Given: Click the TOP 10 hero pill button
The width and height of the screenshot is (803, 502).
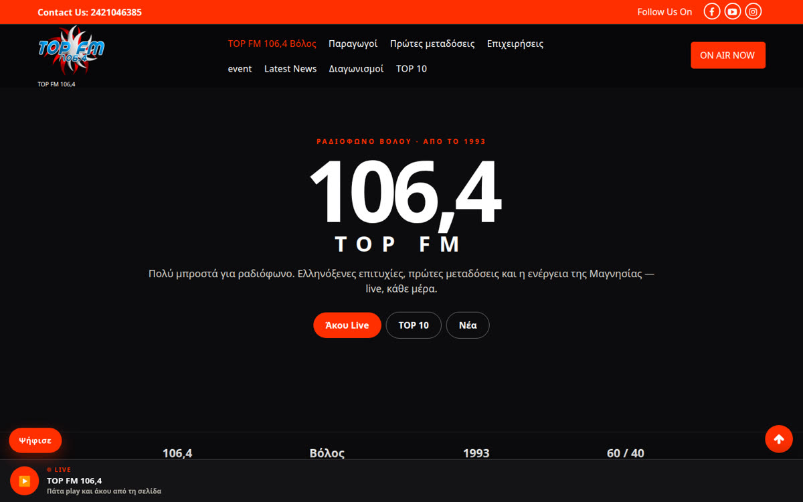Looking at the screenshot, I should pyautogui.click(x=414, y=325).
